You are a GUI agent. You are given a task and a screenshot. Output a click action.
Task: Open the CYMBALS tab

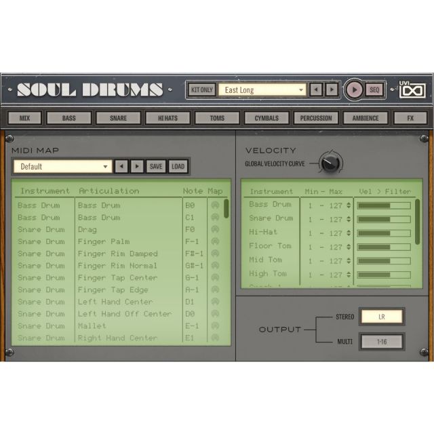pyautogui.click(x=267, y=118)
